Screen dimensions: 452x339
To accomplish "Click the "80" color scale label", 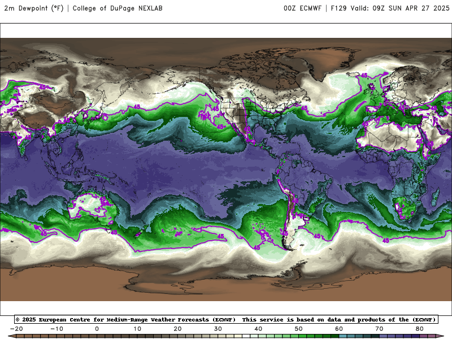I will [420, 329].
